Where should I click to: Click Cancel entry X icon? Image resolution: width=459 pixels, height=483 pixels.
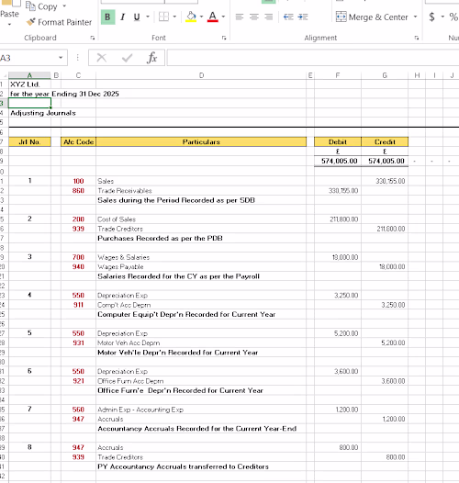(101, 58)
